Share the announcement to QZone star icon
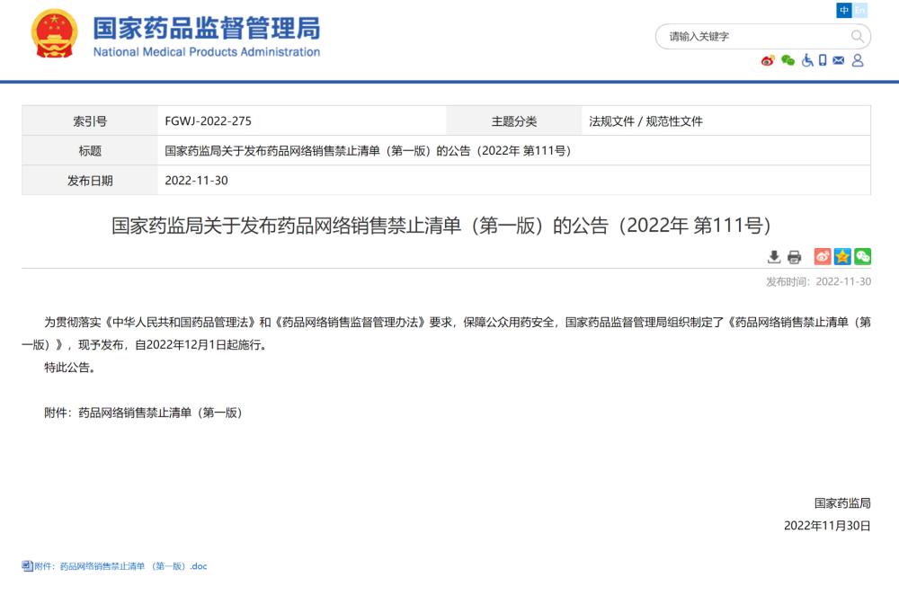 (x=841, y=256)
